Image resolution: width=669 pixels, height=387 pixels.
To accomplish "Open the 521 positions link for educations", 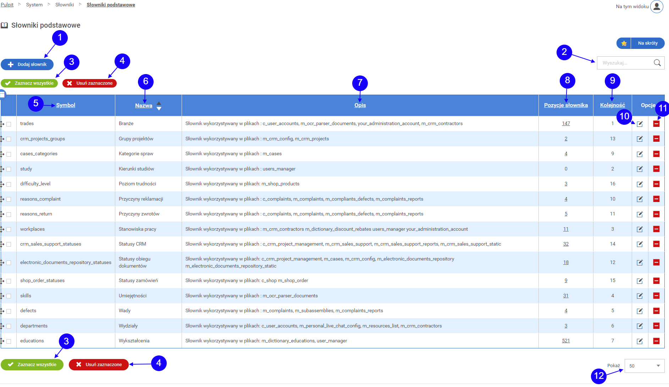I will click(x=566, y=341).
